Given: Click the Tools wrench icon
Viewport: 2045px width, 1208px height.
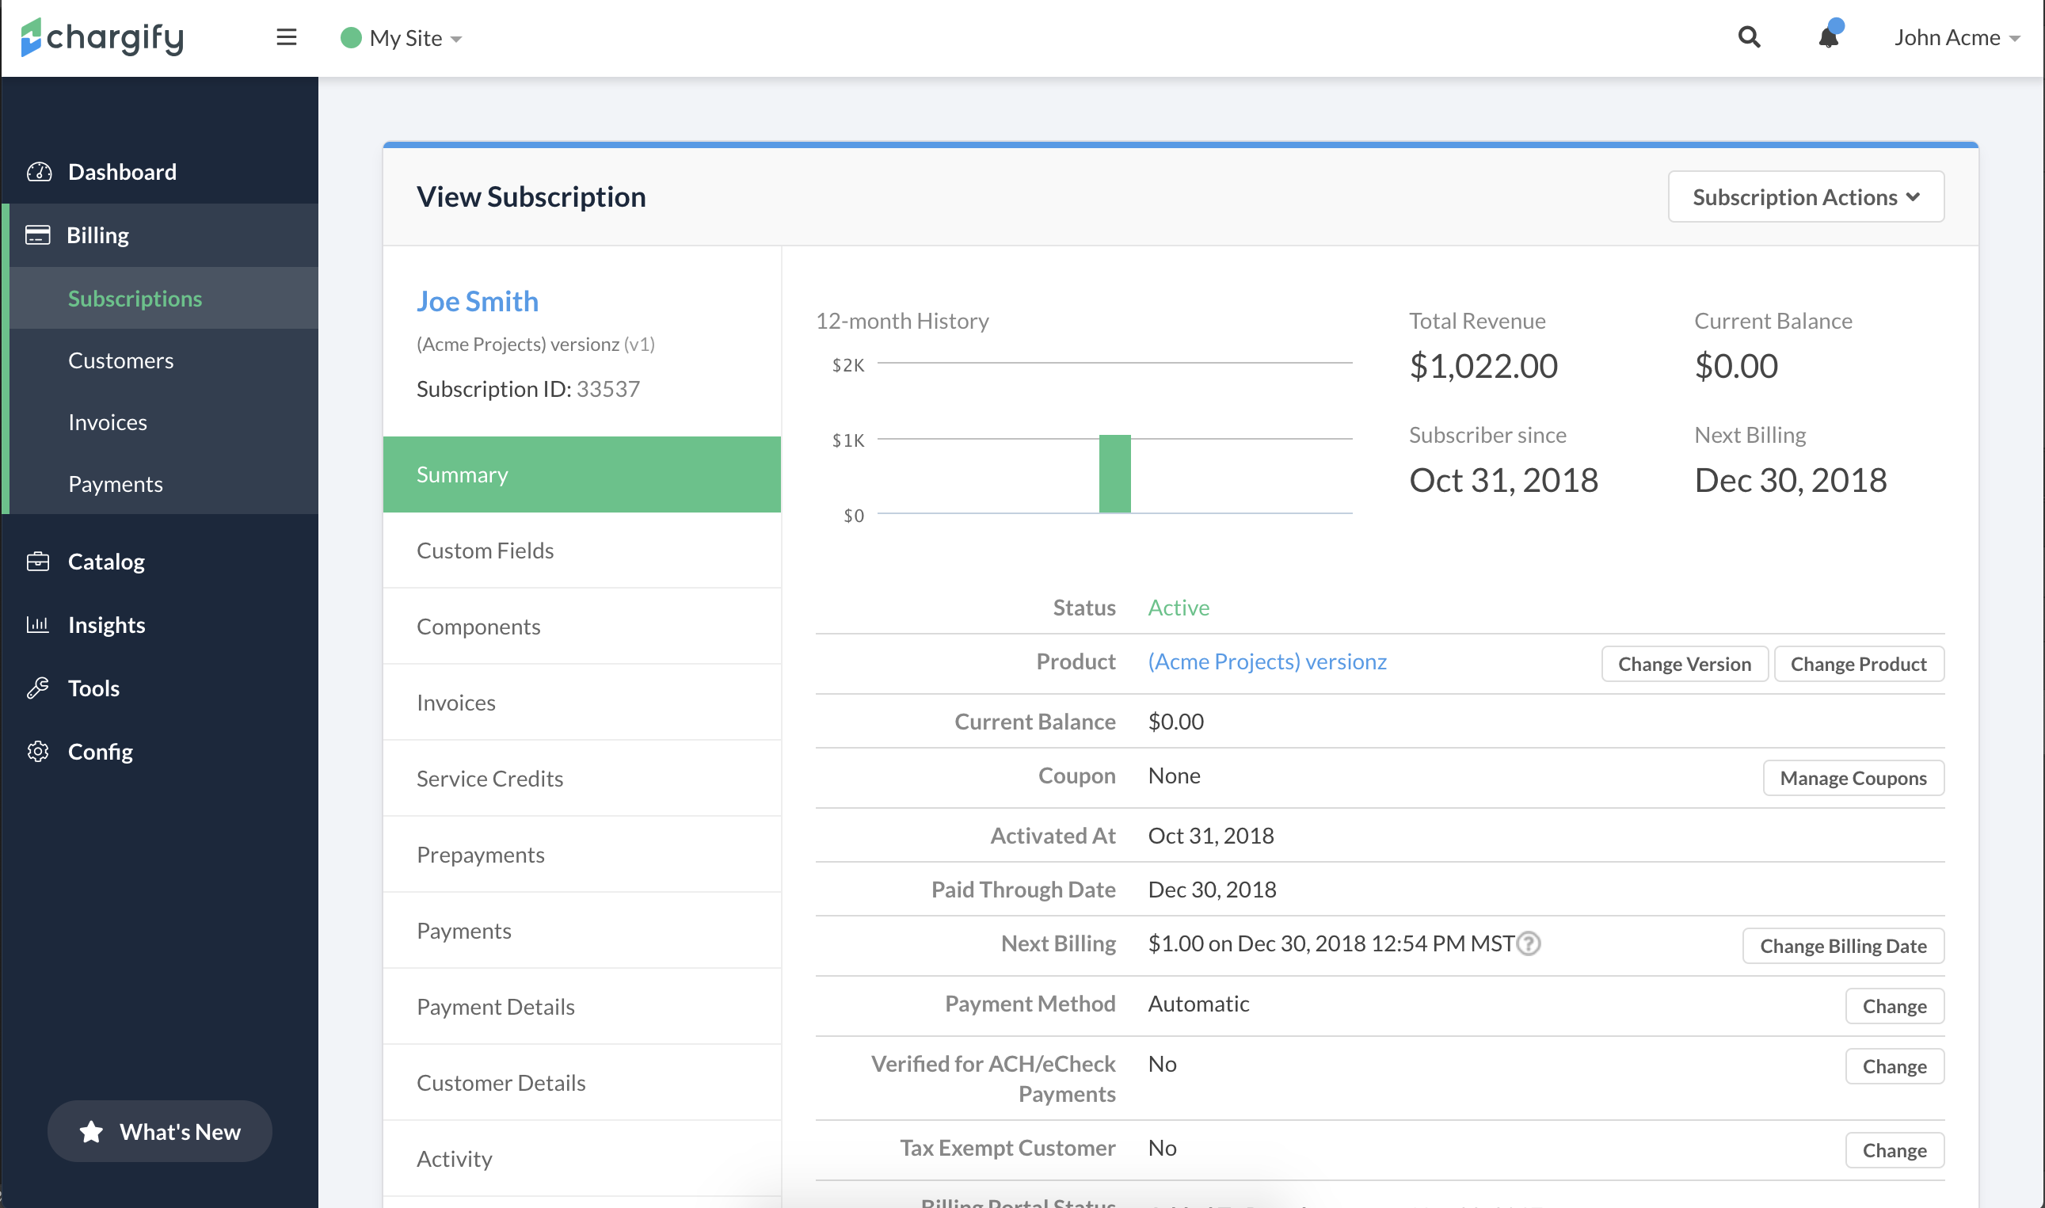Looking at the screenshot, I should click(38, 688).
